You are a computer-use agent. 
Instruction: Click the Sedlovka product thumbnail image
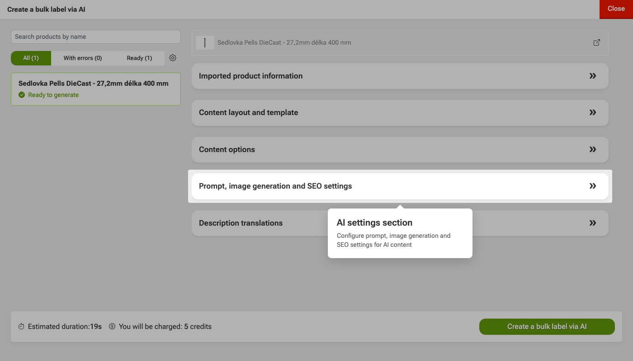pyautogui.click(x=205, y=42)
